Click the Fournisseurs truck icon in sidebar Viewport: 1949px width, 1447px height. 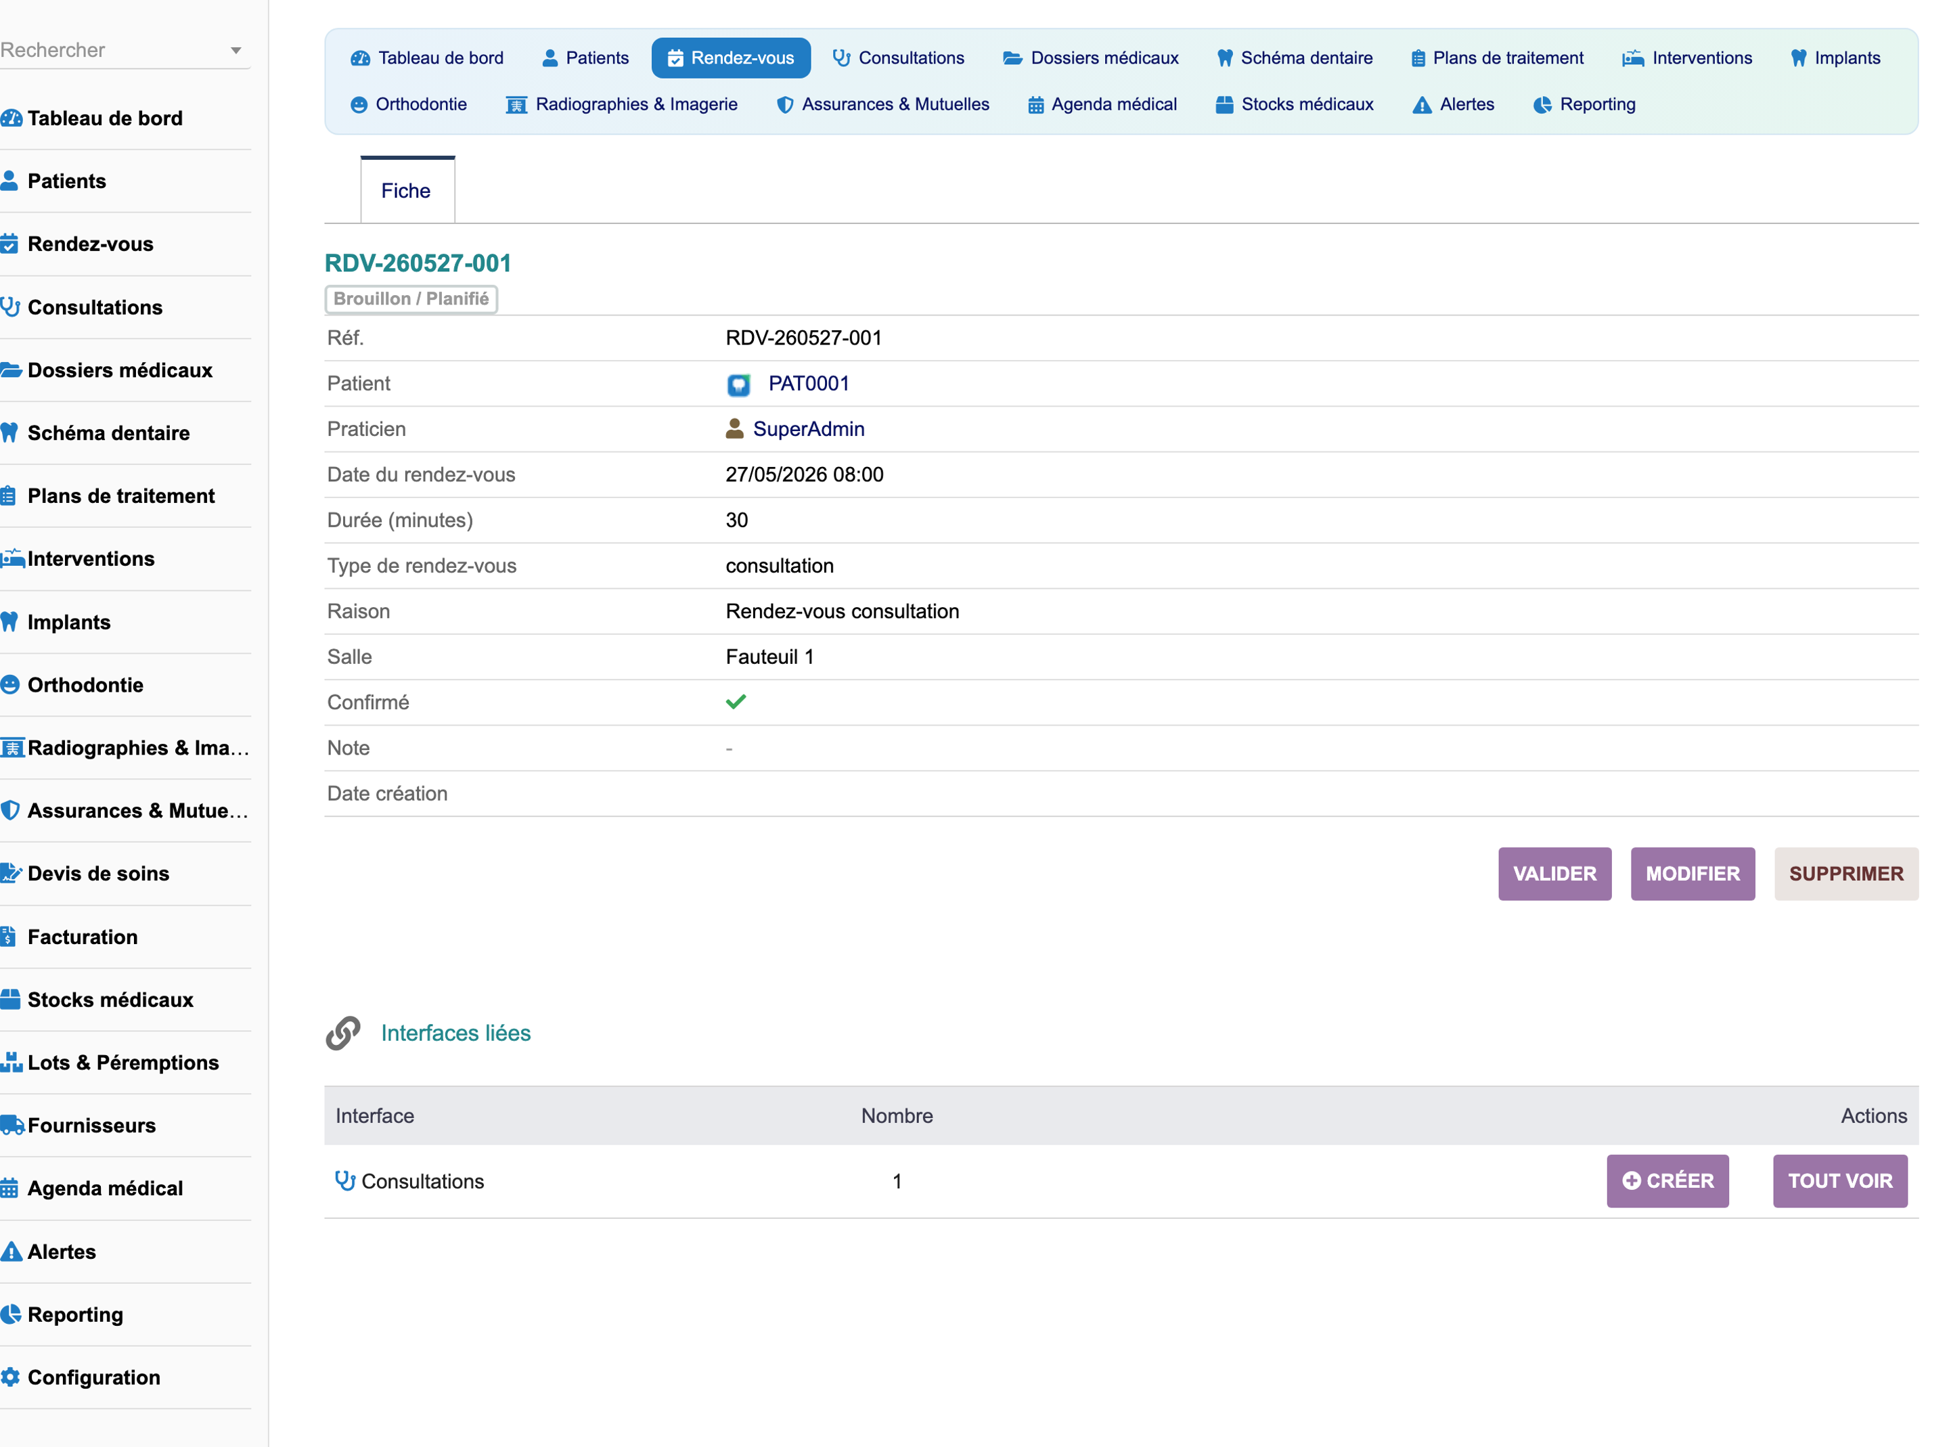12,1125
